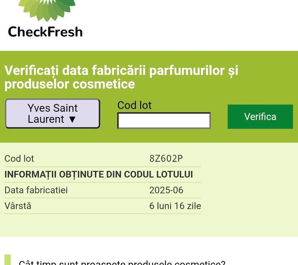
Task: Click the word 'Laurent' in brand selector
Action: (46, 120)
